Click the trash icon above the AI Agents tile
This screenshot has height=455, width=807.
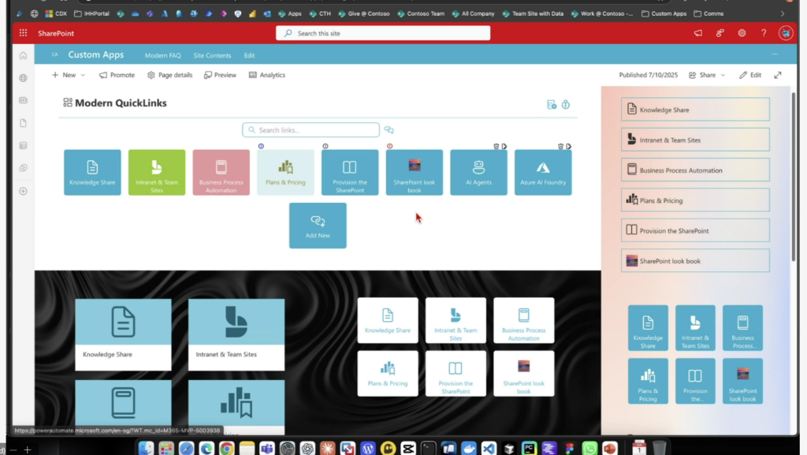496,146
